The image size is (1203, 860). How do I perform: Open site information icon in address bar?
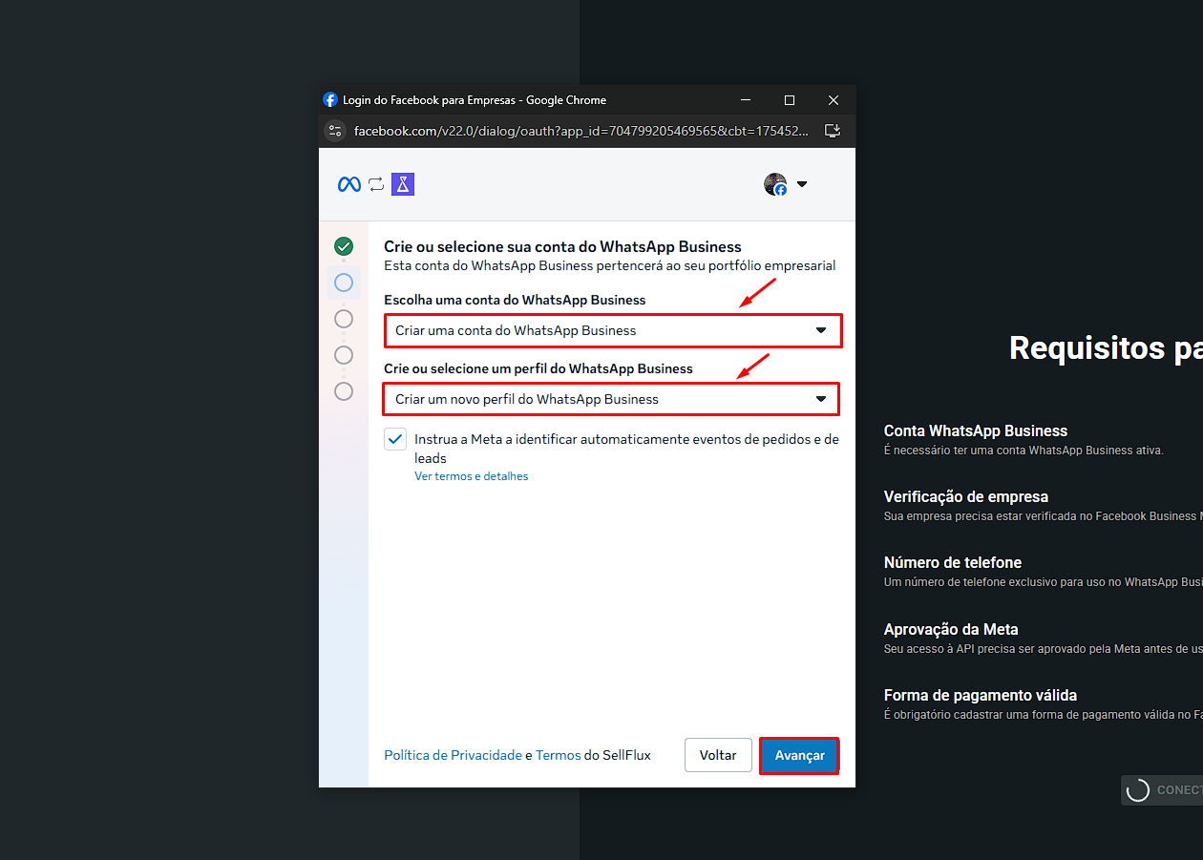tap(334, 131)
